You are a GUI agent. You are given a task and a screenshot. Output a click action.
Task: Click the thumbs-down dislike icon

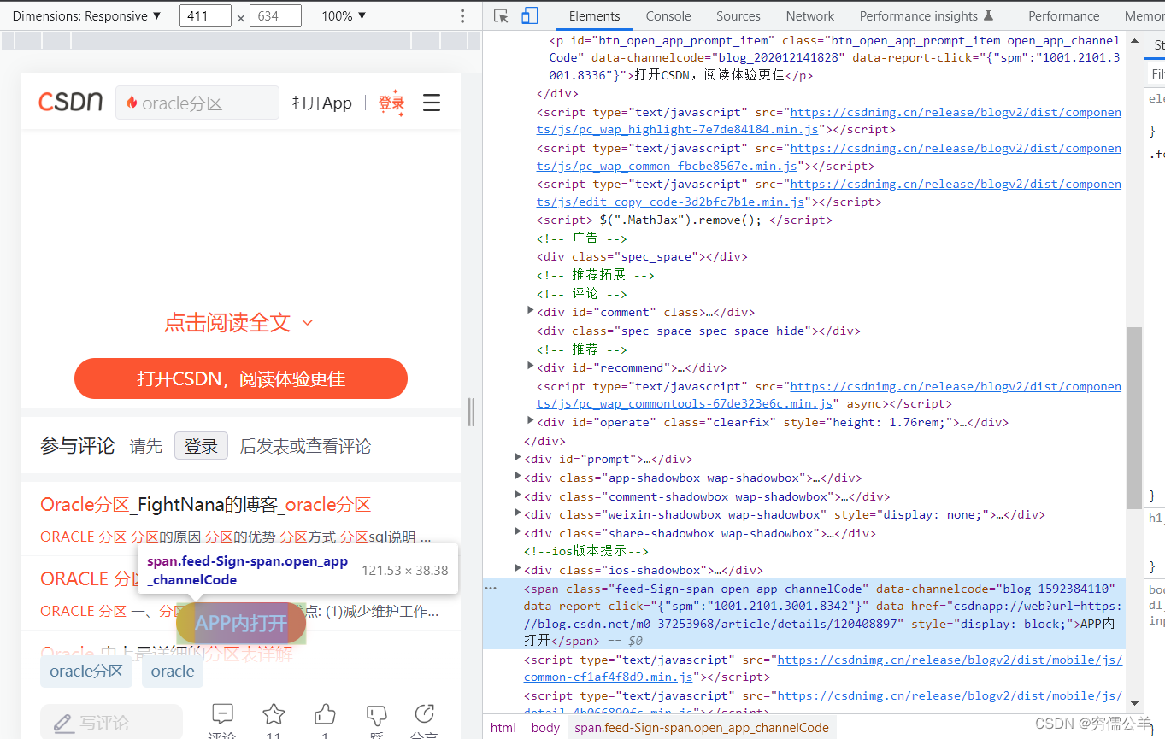pos(376,714)
